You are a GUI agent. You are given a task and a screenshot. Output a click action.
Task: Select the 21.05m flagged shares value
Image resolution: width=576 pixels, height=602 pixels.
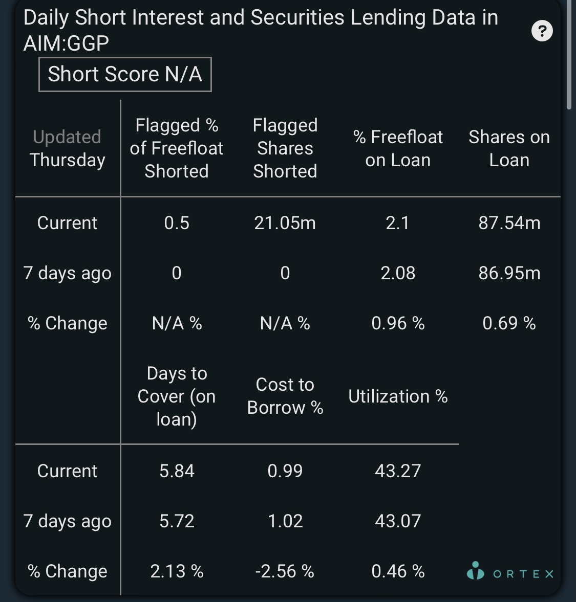(x=285, y=222)
